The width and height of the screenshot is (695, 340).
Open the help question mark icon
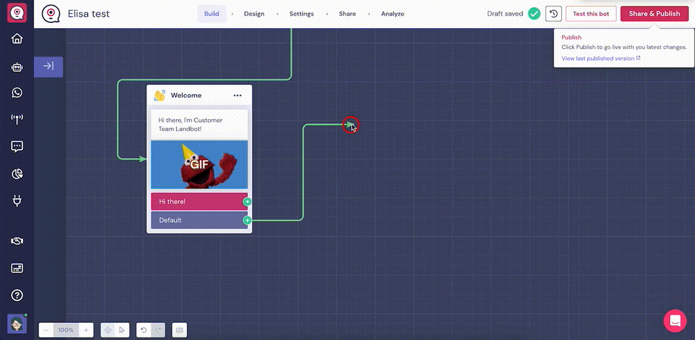(17, 295)
